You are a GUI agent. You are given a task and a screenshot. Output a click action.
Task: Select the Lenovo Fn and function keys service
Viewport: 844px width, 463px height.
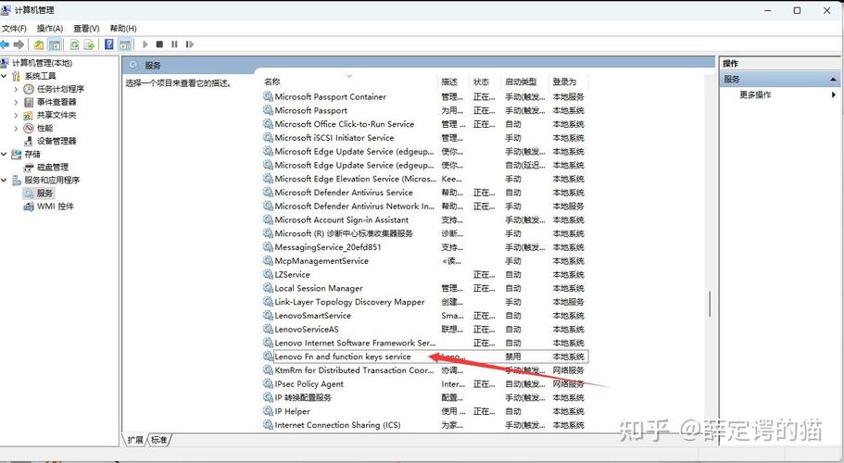coord(342,357)
